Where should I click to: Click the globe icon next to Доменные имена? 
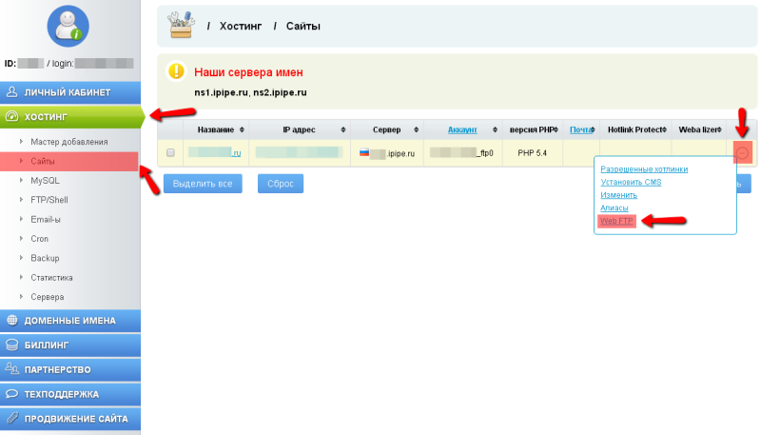(x=12, y=321)
